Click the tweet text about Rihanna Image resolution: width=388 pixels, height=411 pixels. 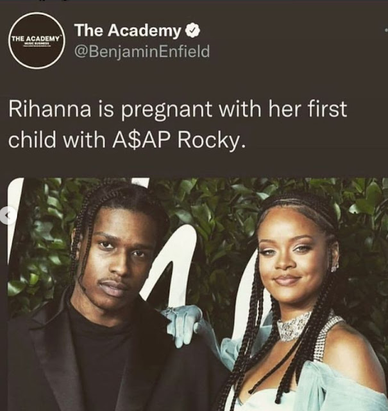coord(178,125)
